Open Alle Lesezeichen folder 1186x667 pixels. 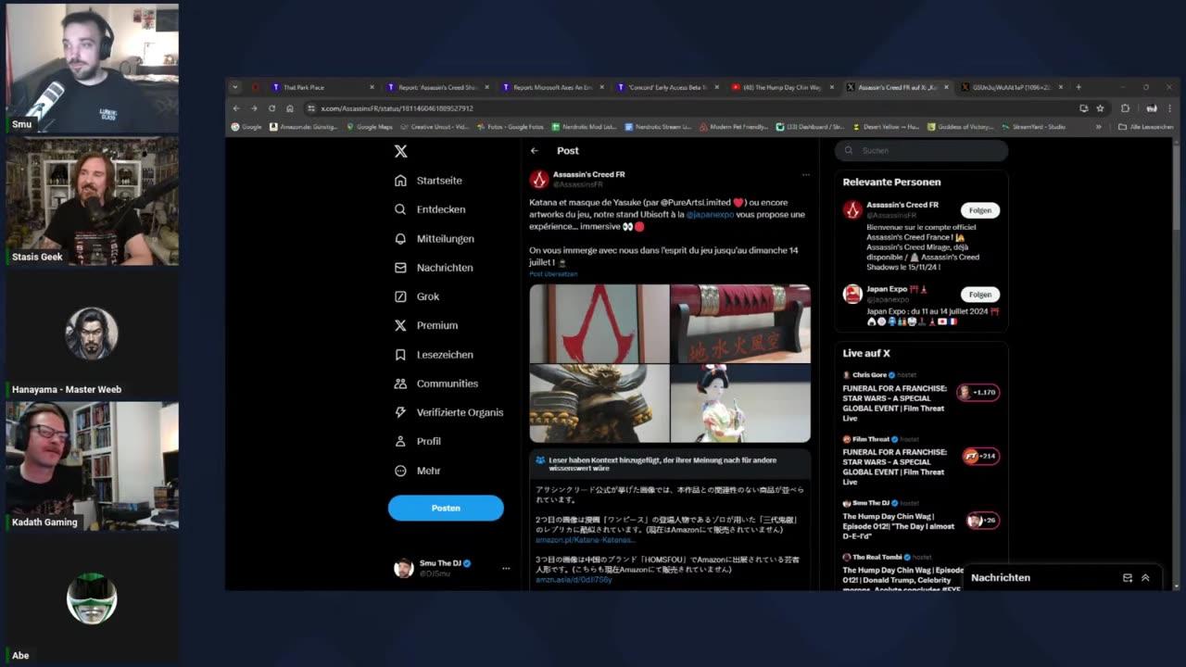1145,127
